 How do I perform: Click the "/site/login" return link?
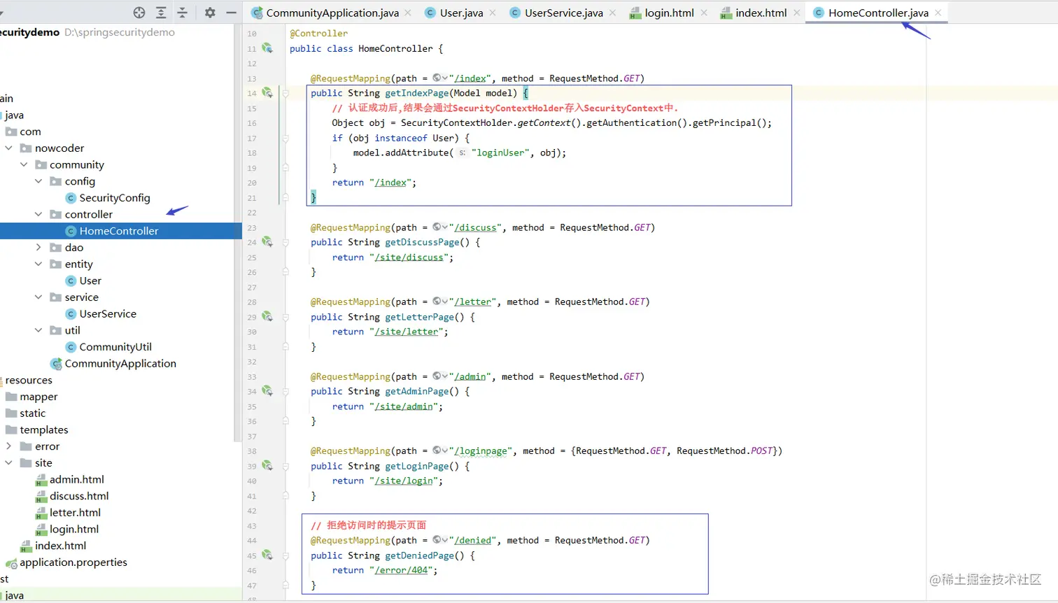404,481
